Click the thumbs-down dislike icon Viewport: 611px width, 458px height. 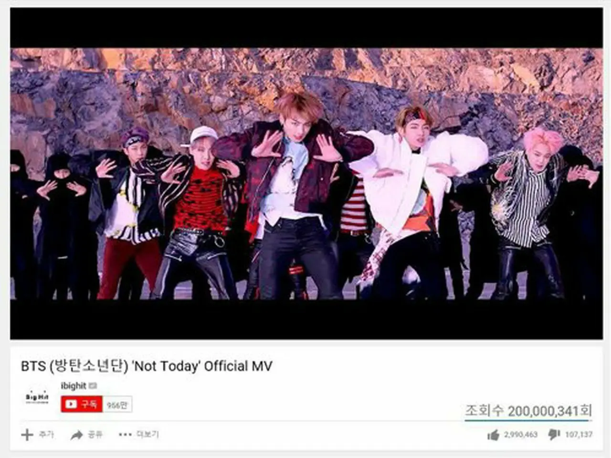[554, 435]
